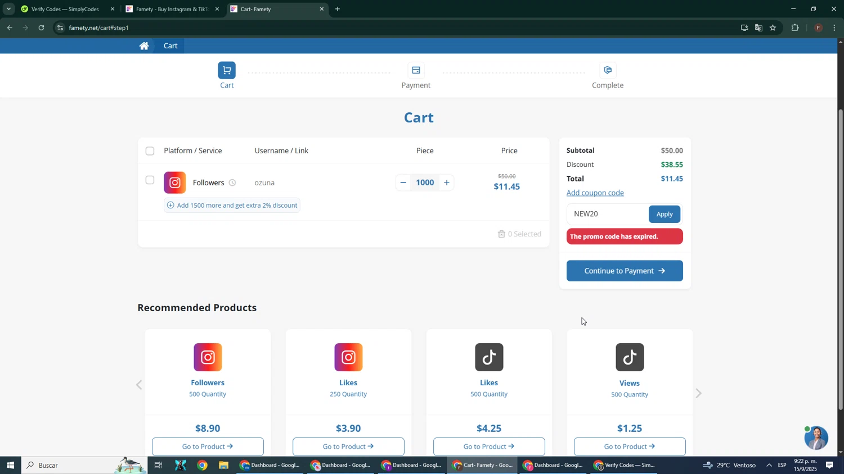Switch to the Famety Buy Instagram tab
The image size is (844, 474).
pos(172,9)
